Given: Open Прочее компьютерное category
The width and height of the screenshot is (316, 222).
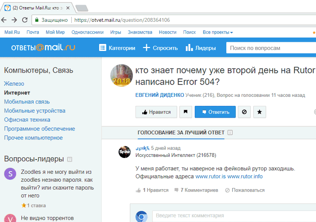Looking at the screenshot, I should point(34,138).
